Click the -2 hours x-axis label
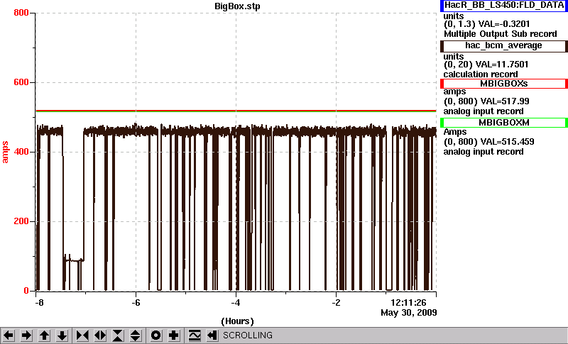The image size is (568, 344). click(x=336, y=303)
